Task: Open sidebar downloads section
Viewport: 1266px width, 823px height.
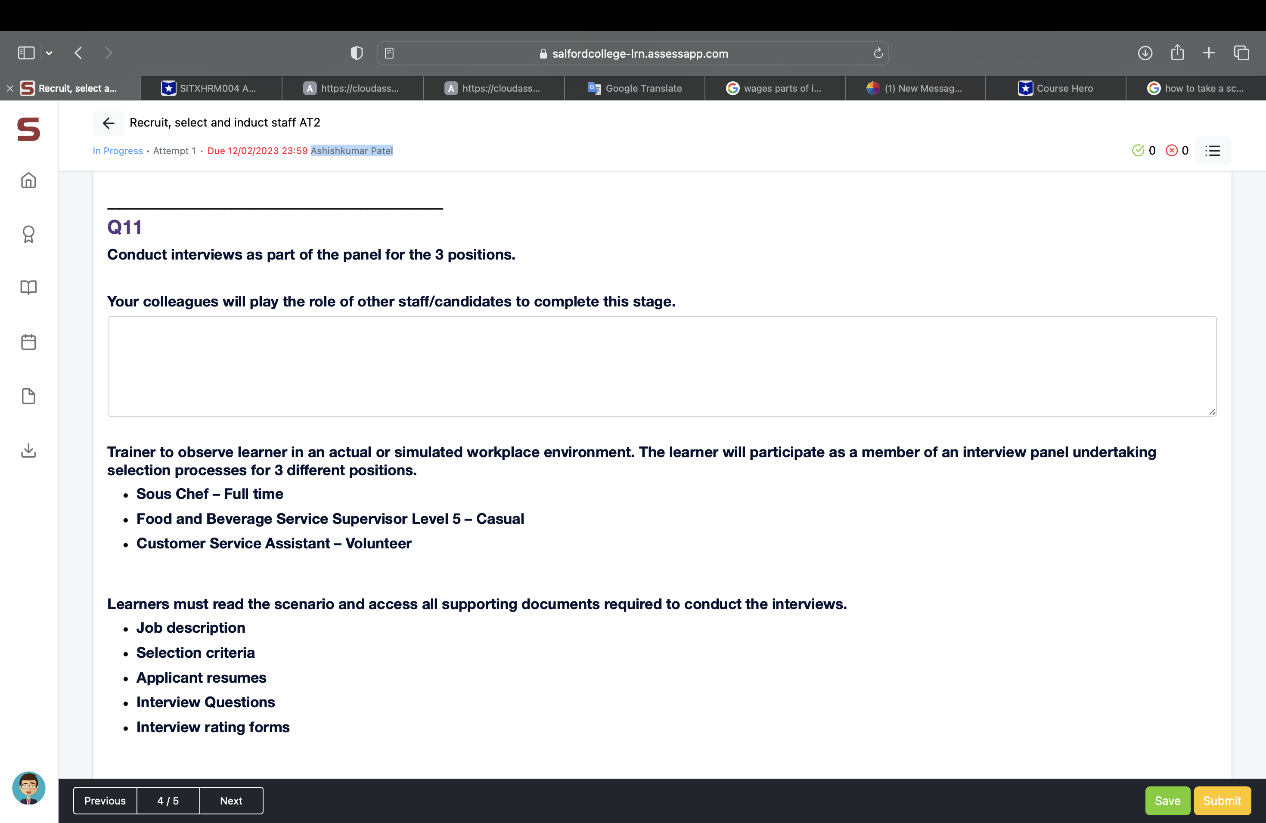Action: pyautogui.click(x=28, y=450)
